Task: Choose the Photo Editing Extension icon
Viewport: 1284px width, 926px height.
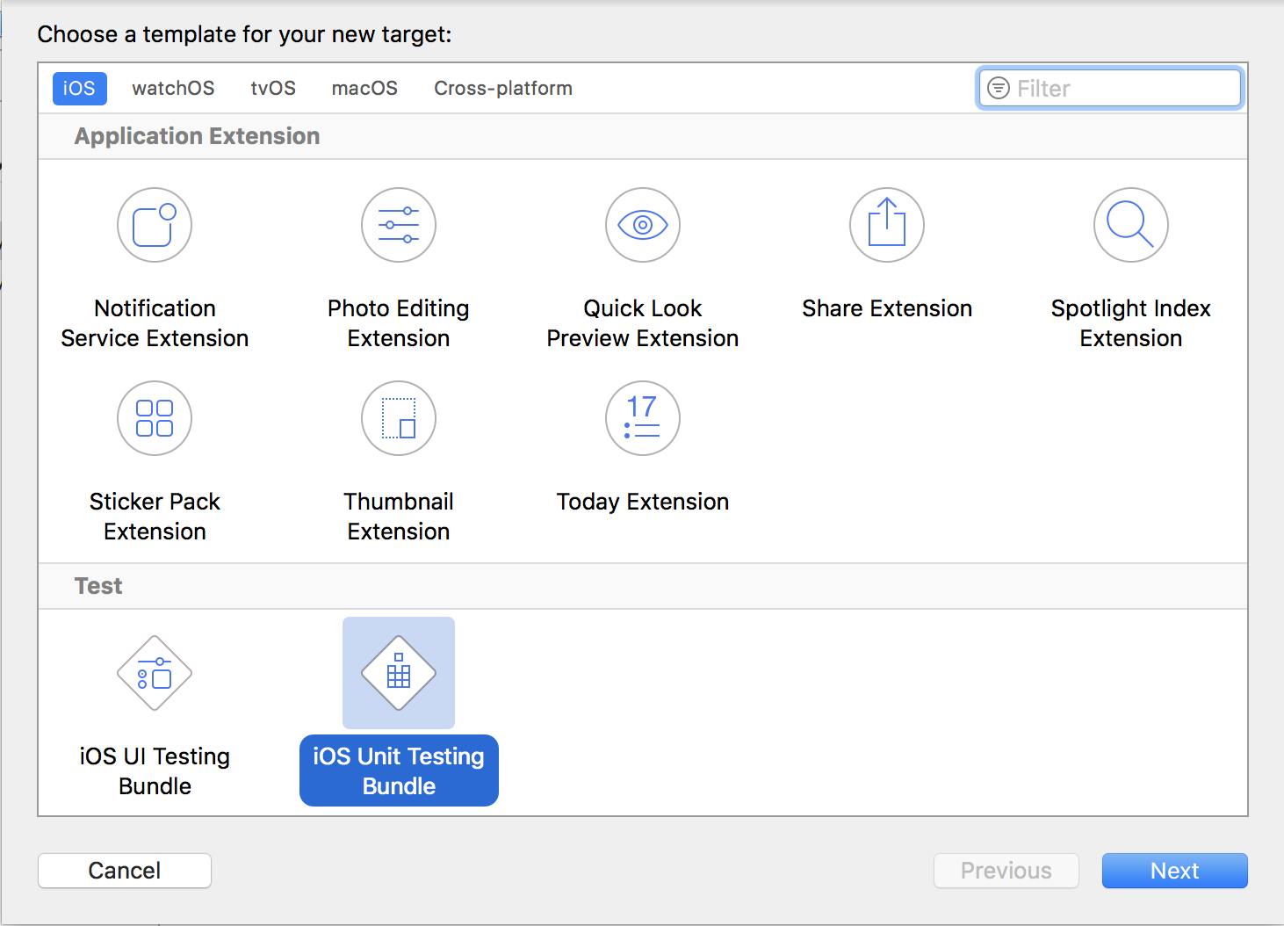Action: [x=399, y=225]
